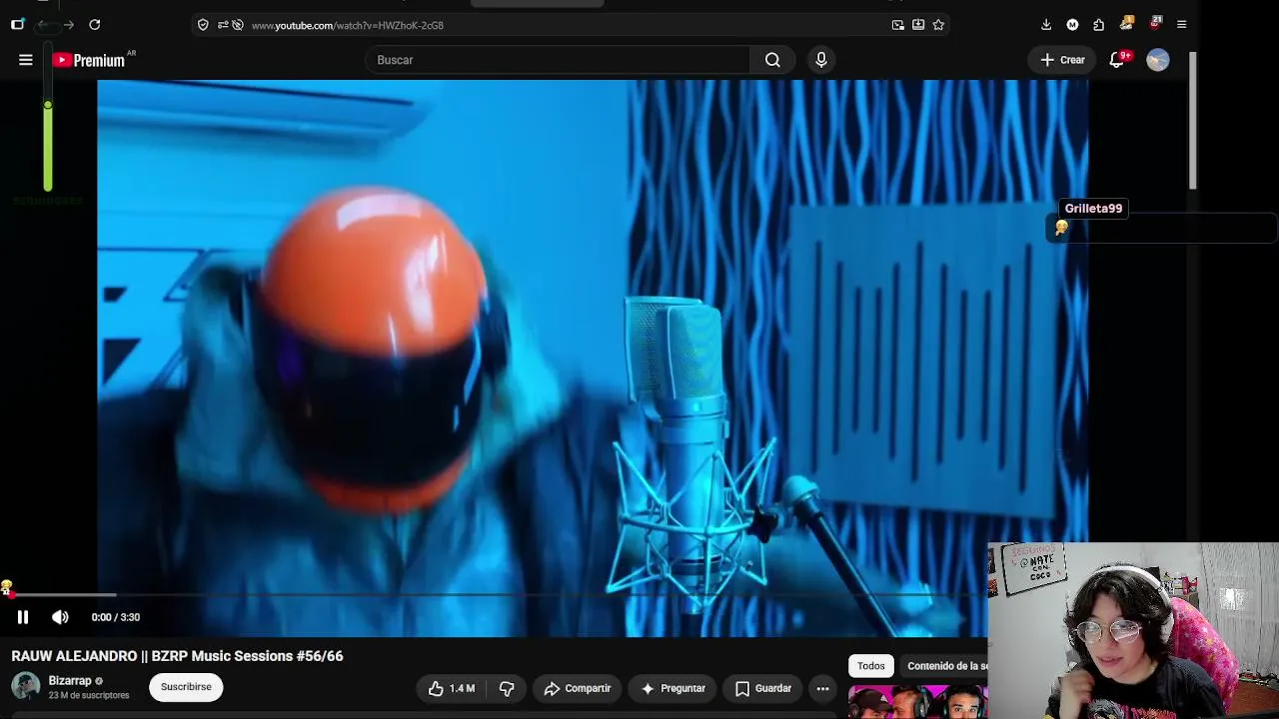View site security shield info
Image resolution: width=1279 pixels, height=719 pixels.
[x=203, y=25]
